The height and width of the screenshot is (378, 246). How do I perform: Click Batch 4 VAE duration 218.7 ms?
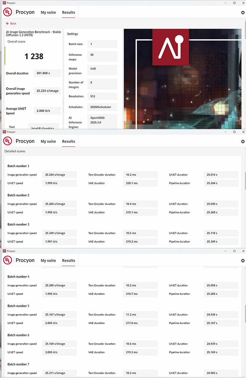coord(140,294)
